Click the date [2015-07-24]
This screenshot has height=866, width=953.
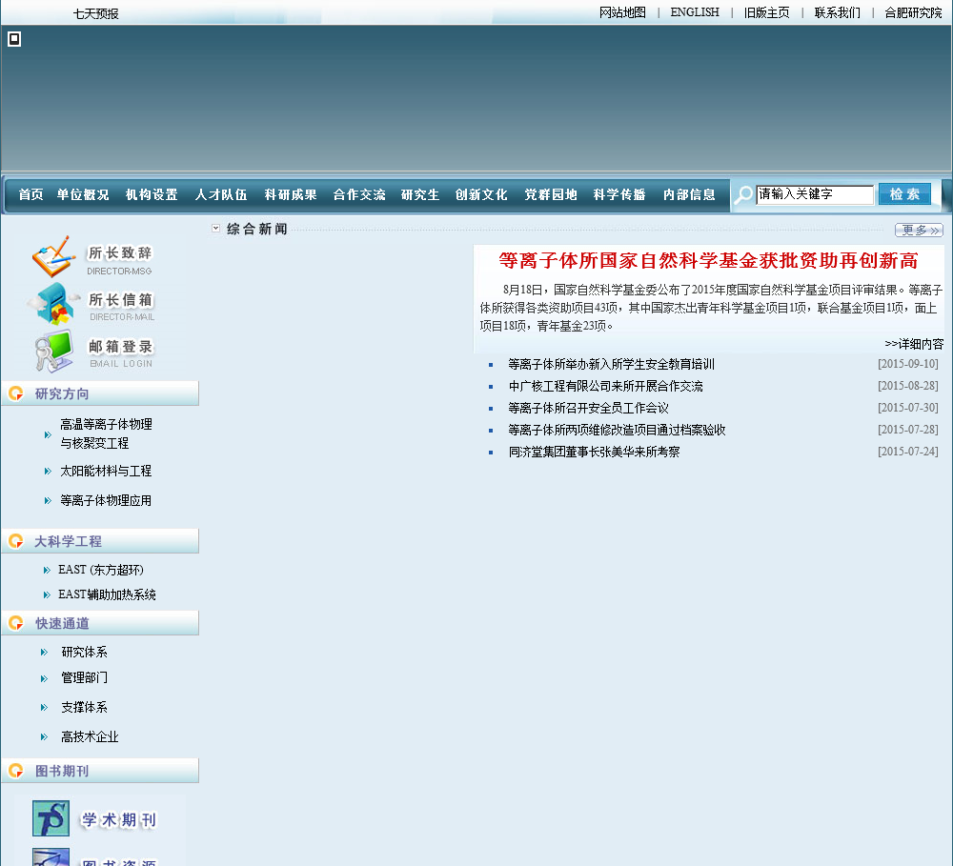908,451
